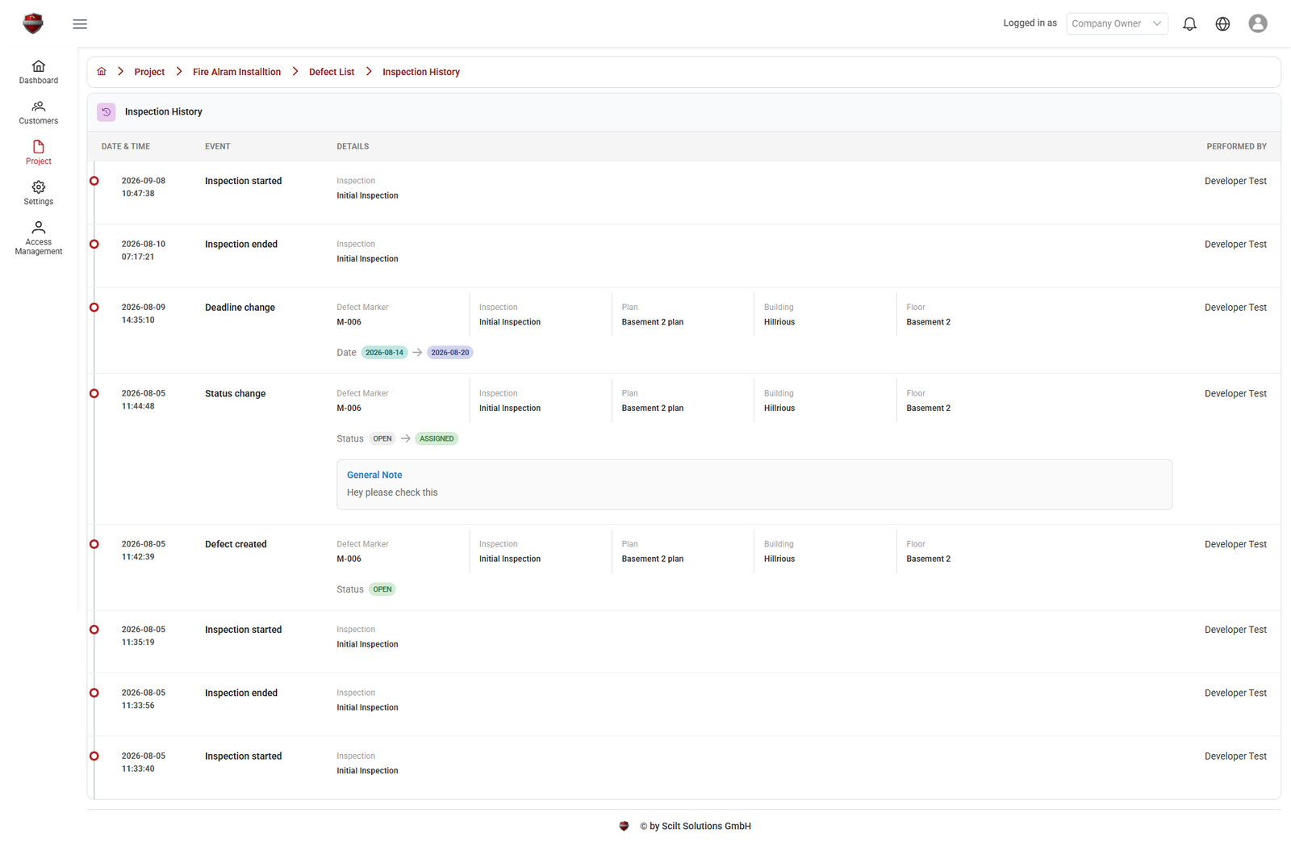Click Hillrious in the Defect created row
The image size is (1291, 842).
[x=779, y=559]
